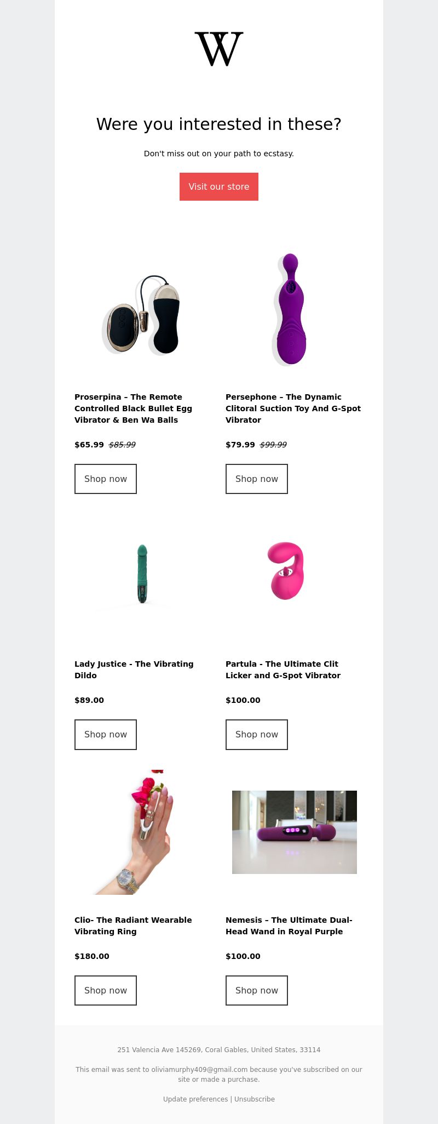Open the Partula Ultimate product title link

283,669
